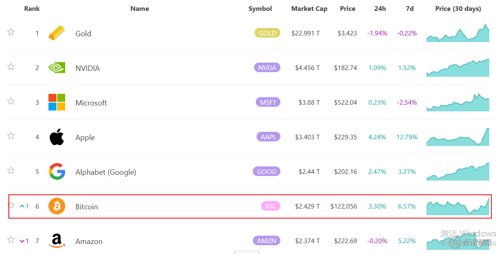
Task: Click Amazon's purple rank-down arrow
Action: [x=23, y=241]
